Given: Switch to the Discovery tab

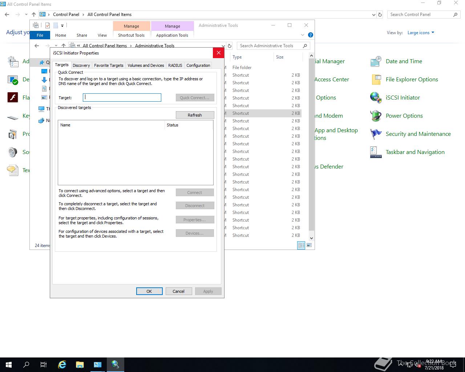Looking at the screenshot, I should (x=81, y=65).
